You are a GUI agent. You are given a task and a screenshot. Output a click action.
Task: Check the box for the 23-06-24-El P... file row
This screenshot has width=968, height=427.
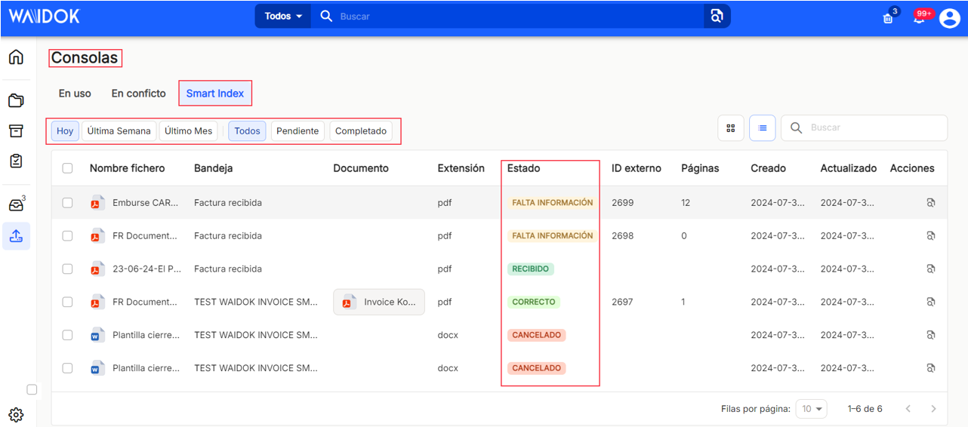67,269
